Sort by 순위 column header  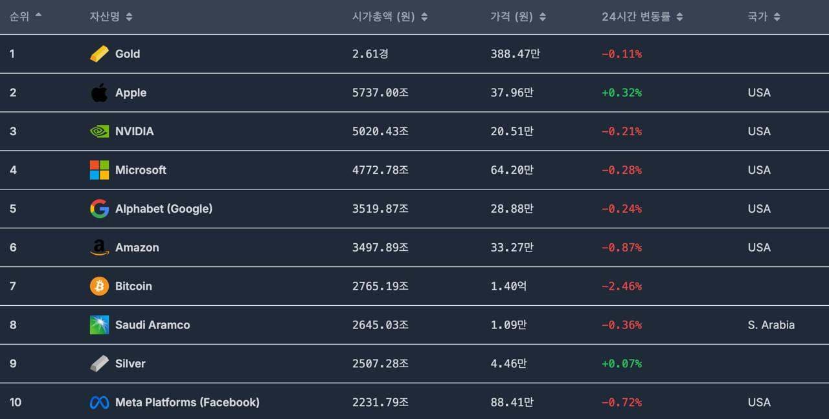[25, 16]
